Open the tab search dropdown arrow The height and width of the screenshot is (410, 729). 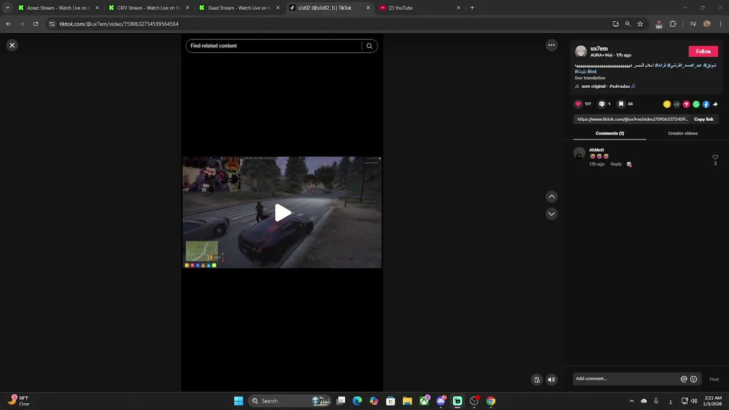click(7, 8)
